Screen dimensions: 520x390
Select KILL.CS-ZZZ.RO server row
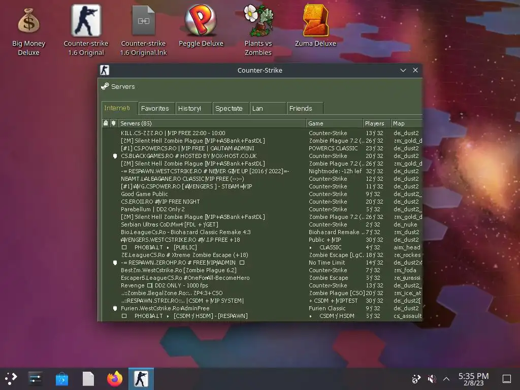[x=262, y=133]
